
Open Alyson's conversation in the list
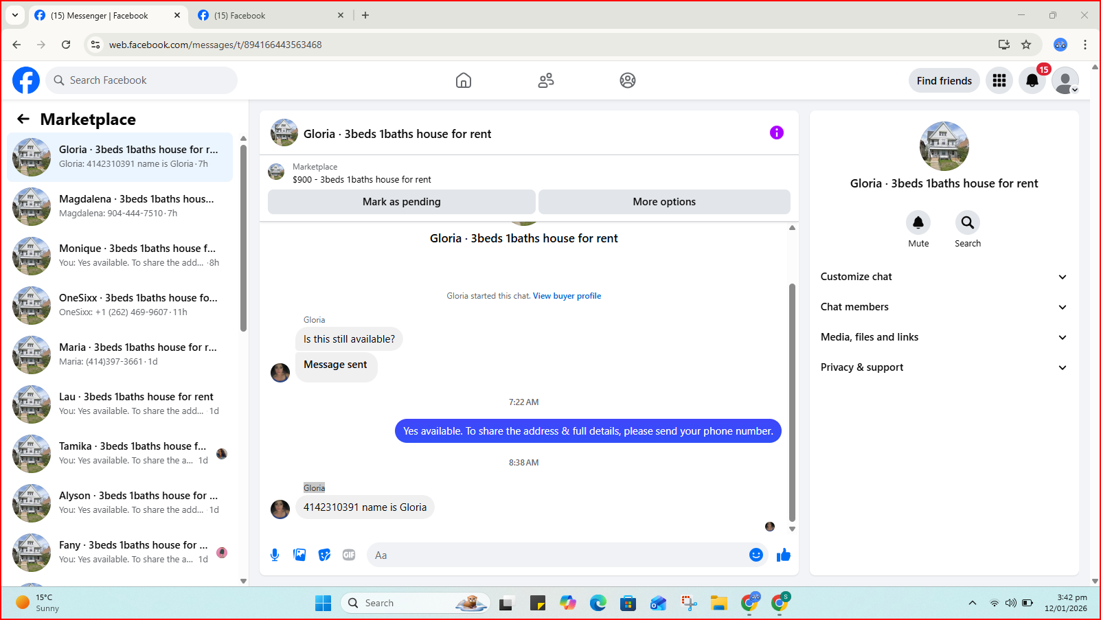point(120,503)
